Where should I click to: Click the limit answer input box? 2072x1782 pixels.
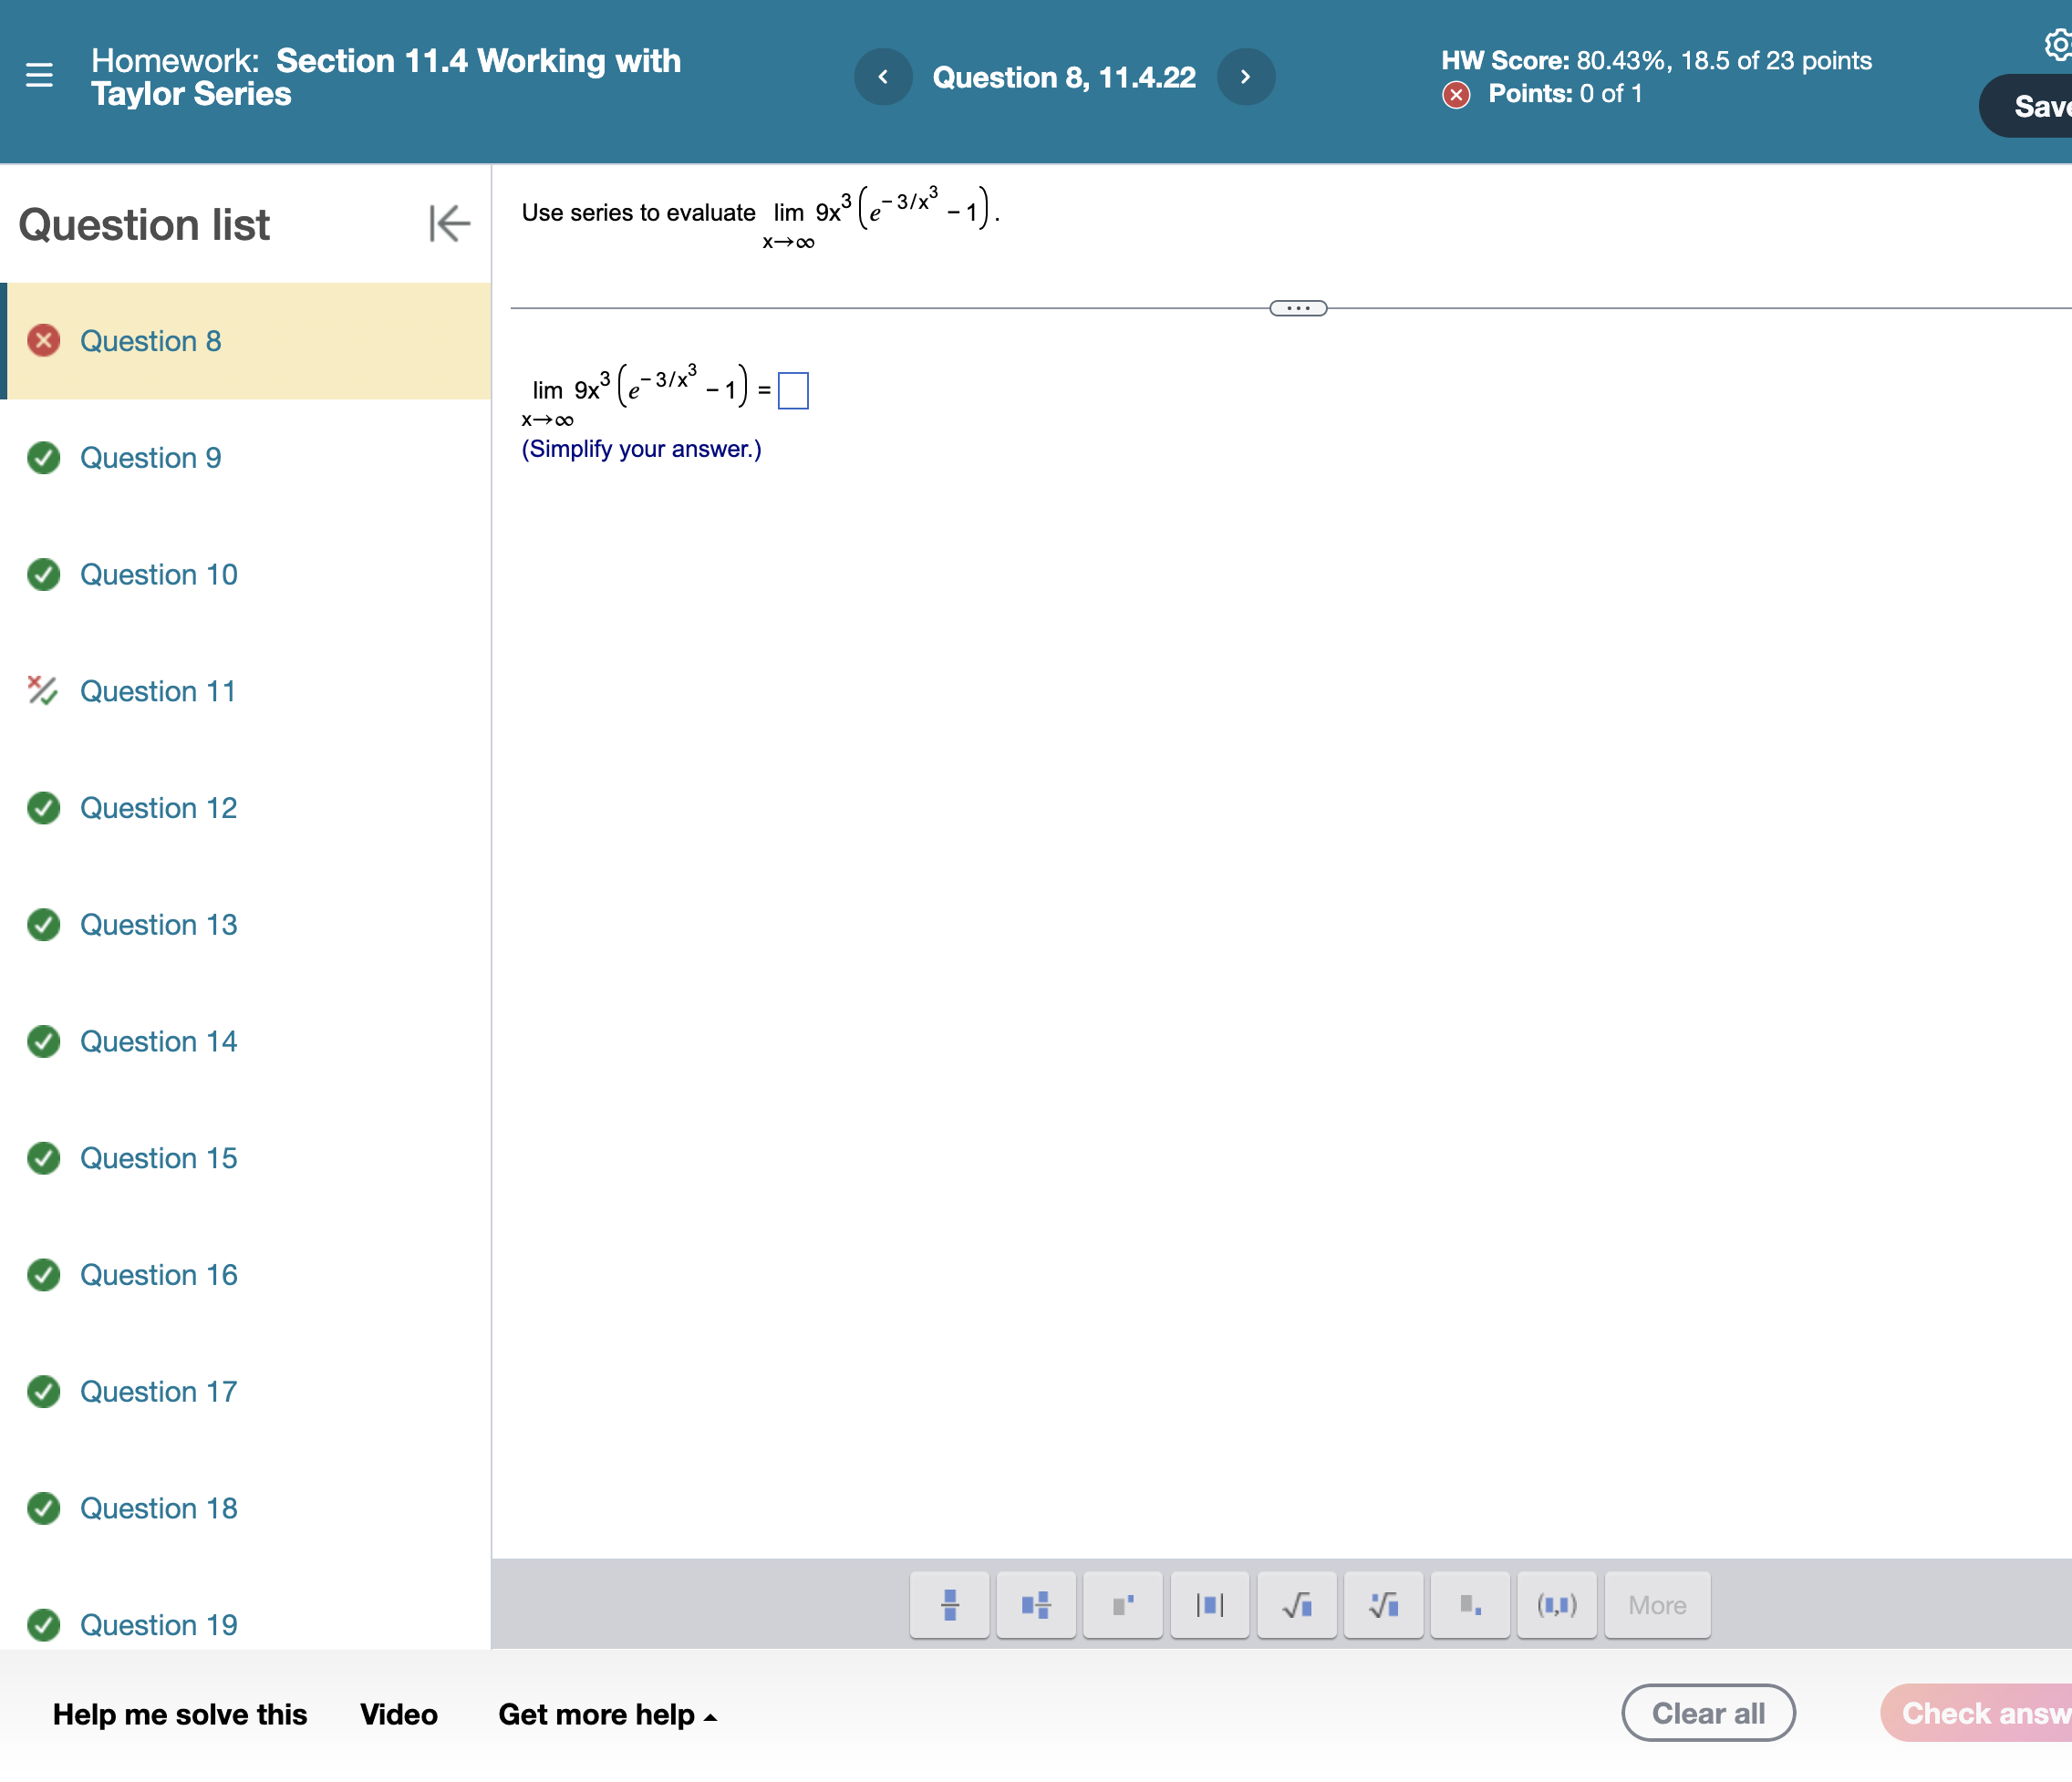[792, 391]
